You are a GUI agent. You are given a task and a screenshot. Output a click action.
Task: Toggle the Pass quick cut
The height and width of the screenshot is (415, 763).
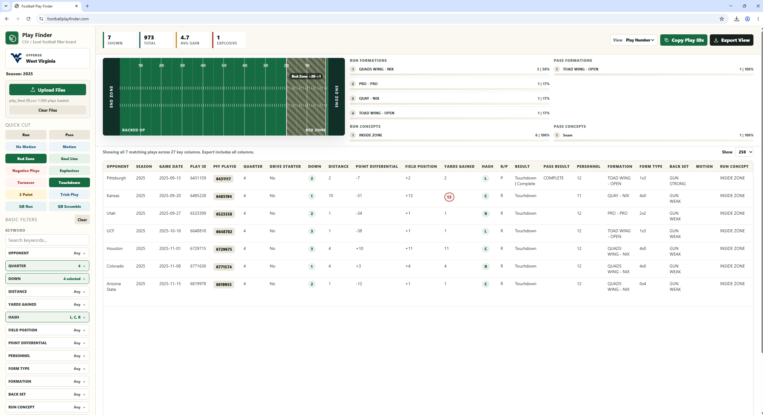(69, 135)
